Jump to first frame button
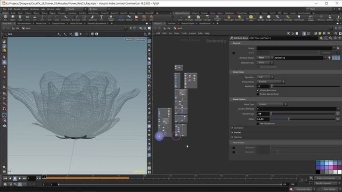This screenshot has width=342, height=192. [x=5, y=178]
